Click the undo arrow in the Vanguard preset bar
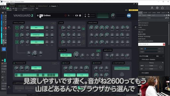The height and width of the screenshot is (96, 170). 69,15
